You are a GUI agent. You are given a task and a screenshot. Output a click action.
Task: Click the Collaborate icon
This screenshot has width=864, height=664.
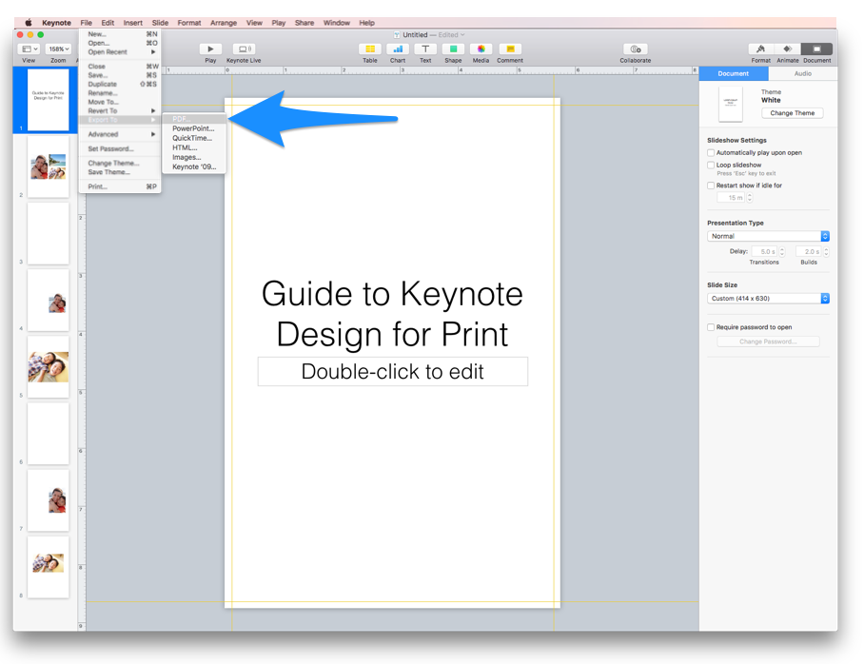coord(636,49)
